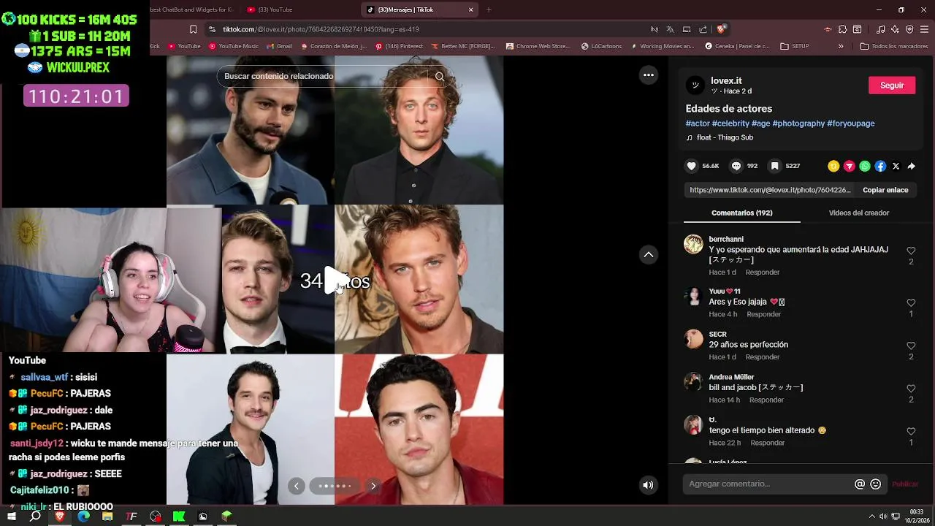
Task: Save post with the bookmark icon
Action: coord(775,166)
